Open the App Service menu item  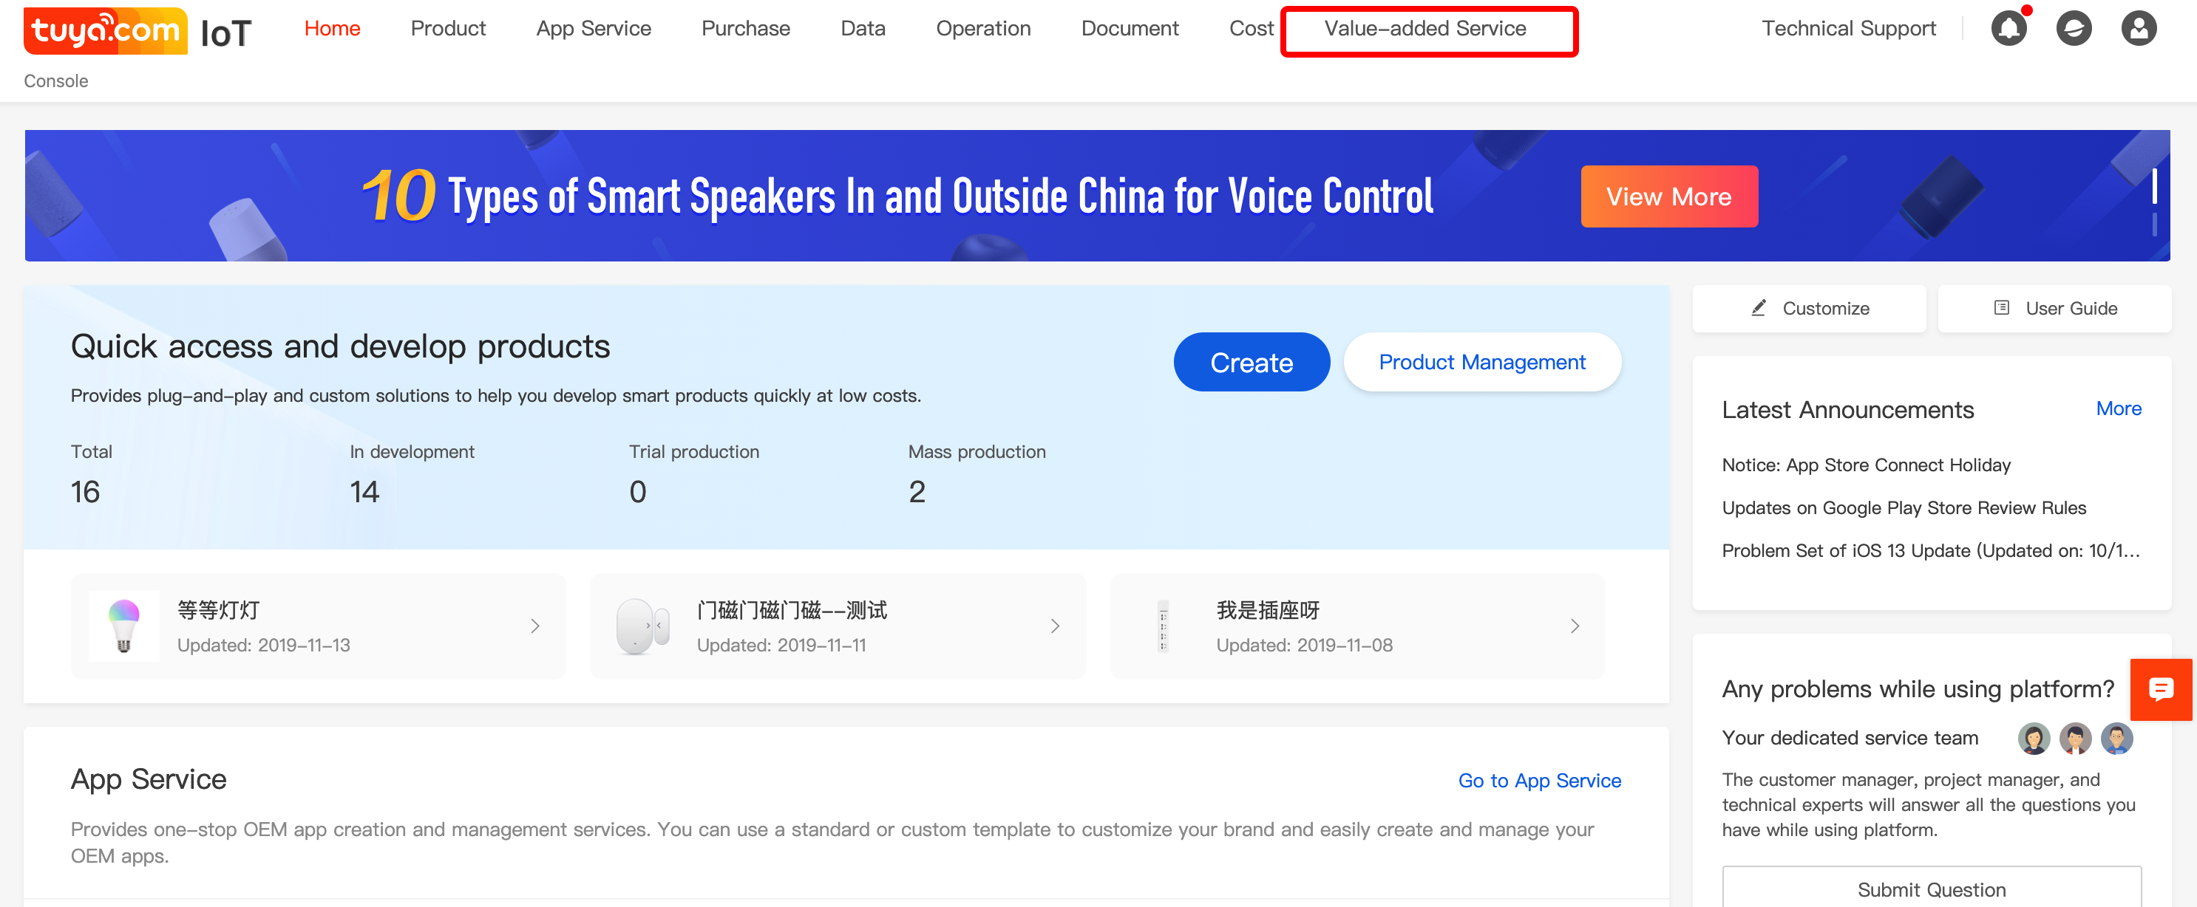[x=593, y=29]
